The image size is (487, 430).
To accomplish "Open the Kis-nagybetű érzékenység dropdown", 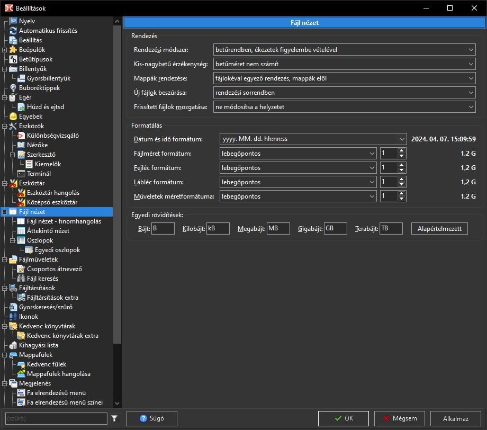I will point(345,64).
